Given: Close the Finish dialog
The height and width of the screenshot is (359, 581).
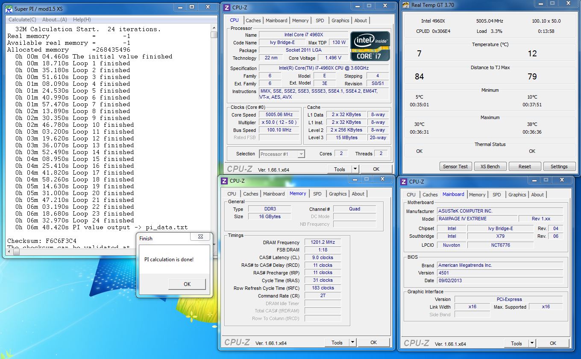Looking at the screenshot, I should pyautogui.click(x=201, y=236).
